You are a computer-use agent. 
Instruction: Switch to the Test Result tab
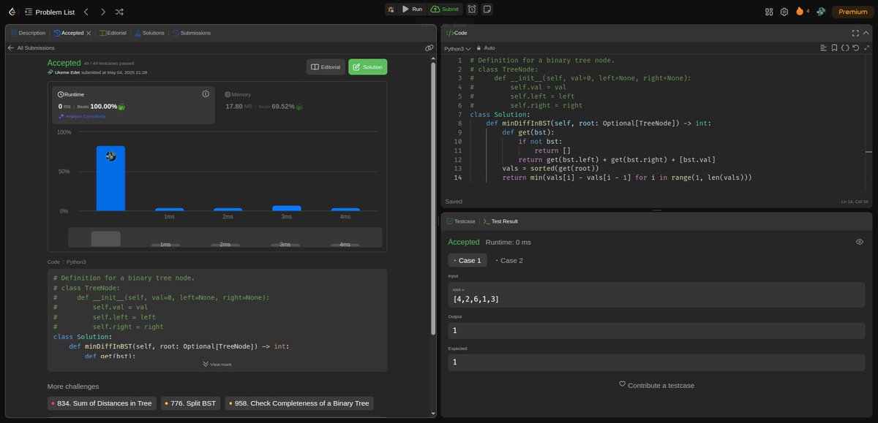click(x=501, y=221)
